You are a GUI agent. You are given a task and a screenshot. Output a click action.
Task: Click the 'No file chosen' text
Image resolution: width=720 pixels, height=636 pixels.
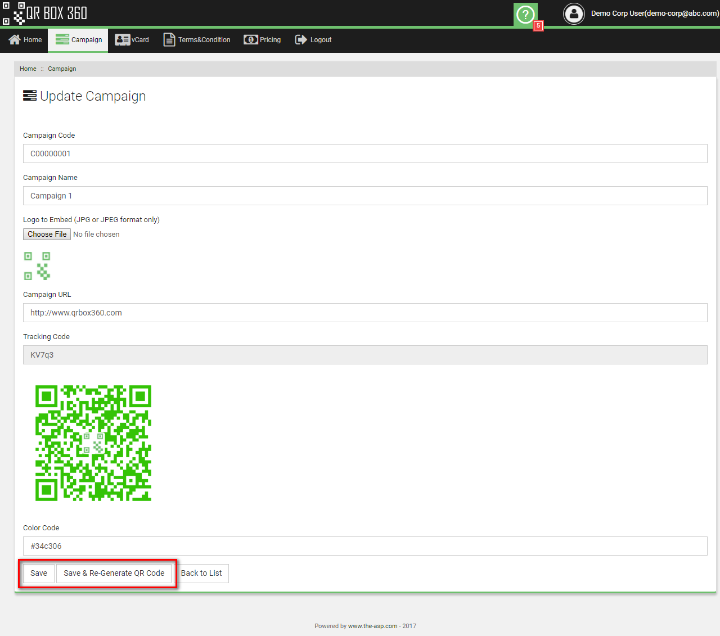[x=96, y=234]
